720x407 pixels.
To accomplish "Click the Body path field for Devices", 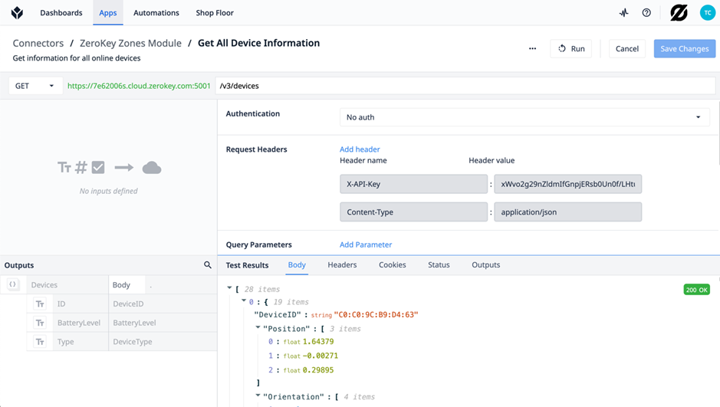I will click(x=127, y=284).
